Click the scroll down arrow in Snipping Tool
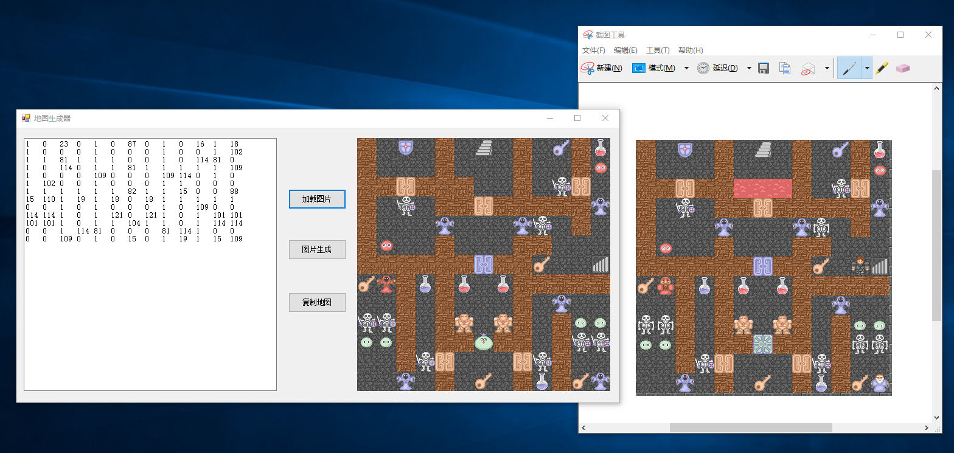 pos(936,418)
